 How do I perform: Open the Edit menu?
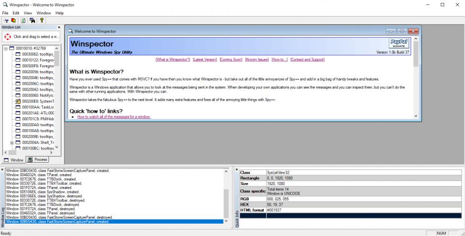click(x=16, y=13)
